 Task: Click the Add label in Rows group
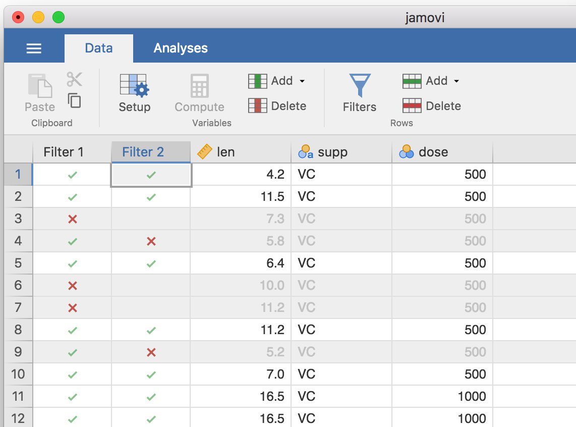(x=436, y=81)
